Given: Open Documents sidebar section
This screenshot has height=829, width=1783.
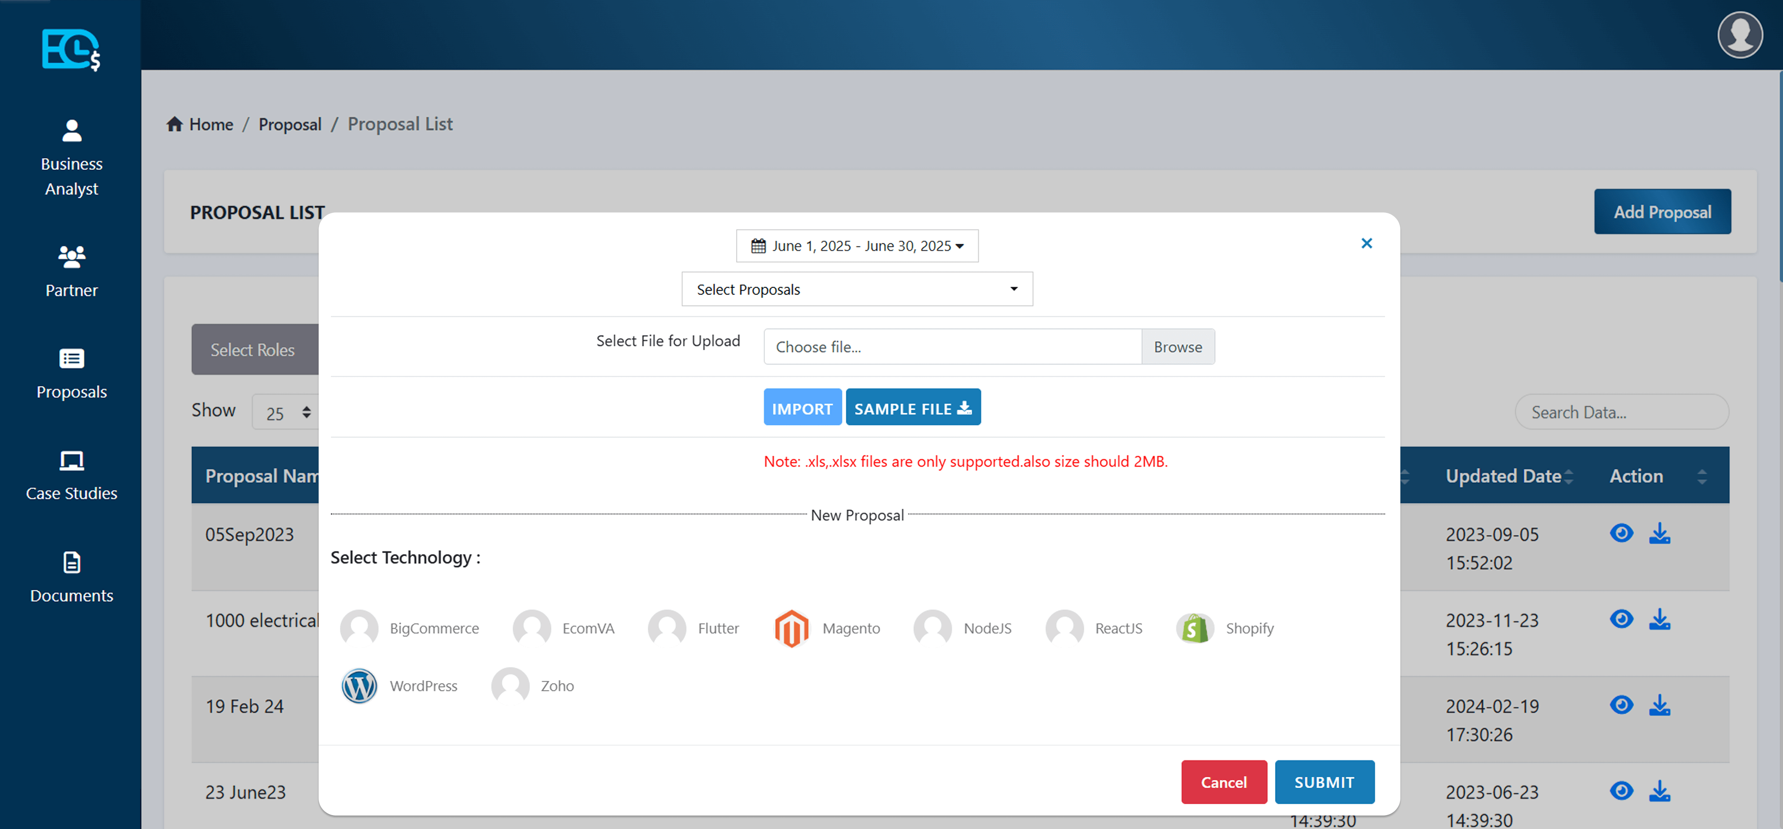Looking at the screenshot, I should (x=71, y=578).
